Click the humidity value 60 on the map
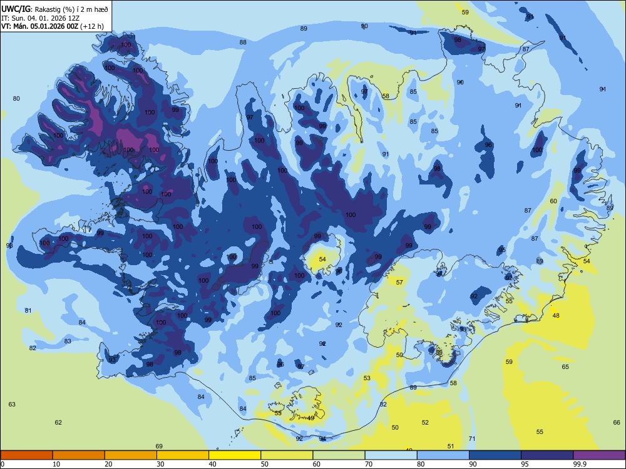The width and height of the screenshot is (626, 469). pos(553,201)
